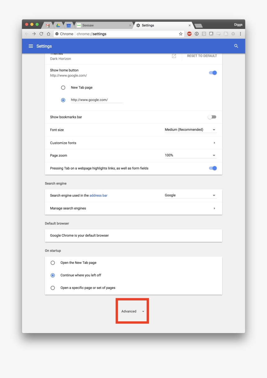Click the Search engine section heading
Screen dimensions: 267x378
56,184
